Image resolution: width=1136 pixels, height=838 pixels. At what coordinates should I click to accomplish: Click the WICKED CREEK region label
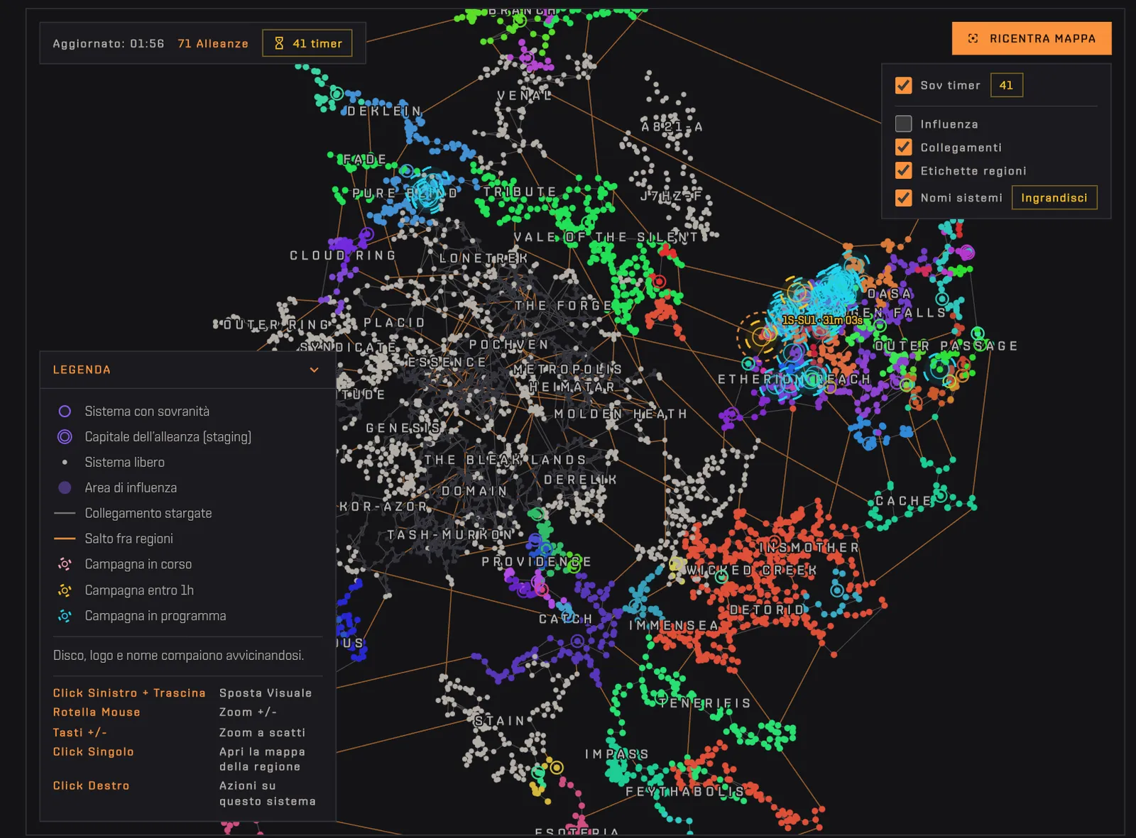[x=751, y=570]
